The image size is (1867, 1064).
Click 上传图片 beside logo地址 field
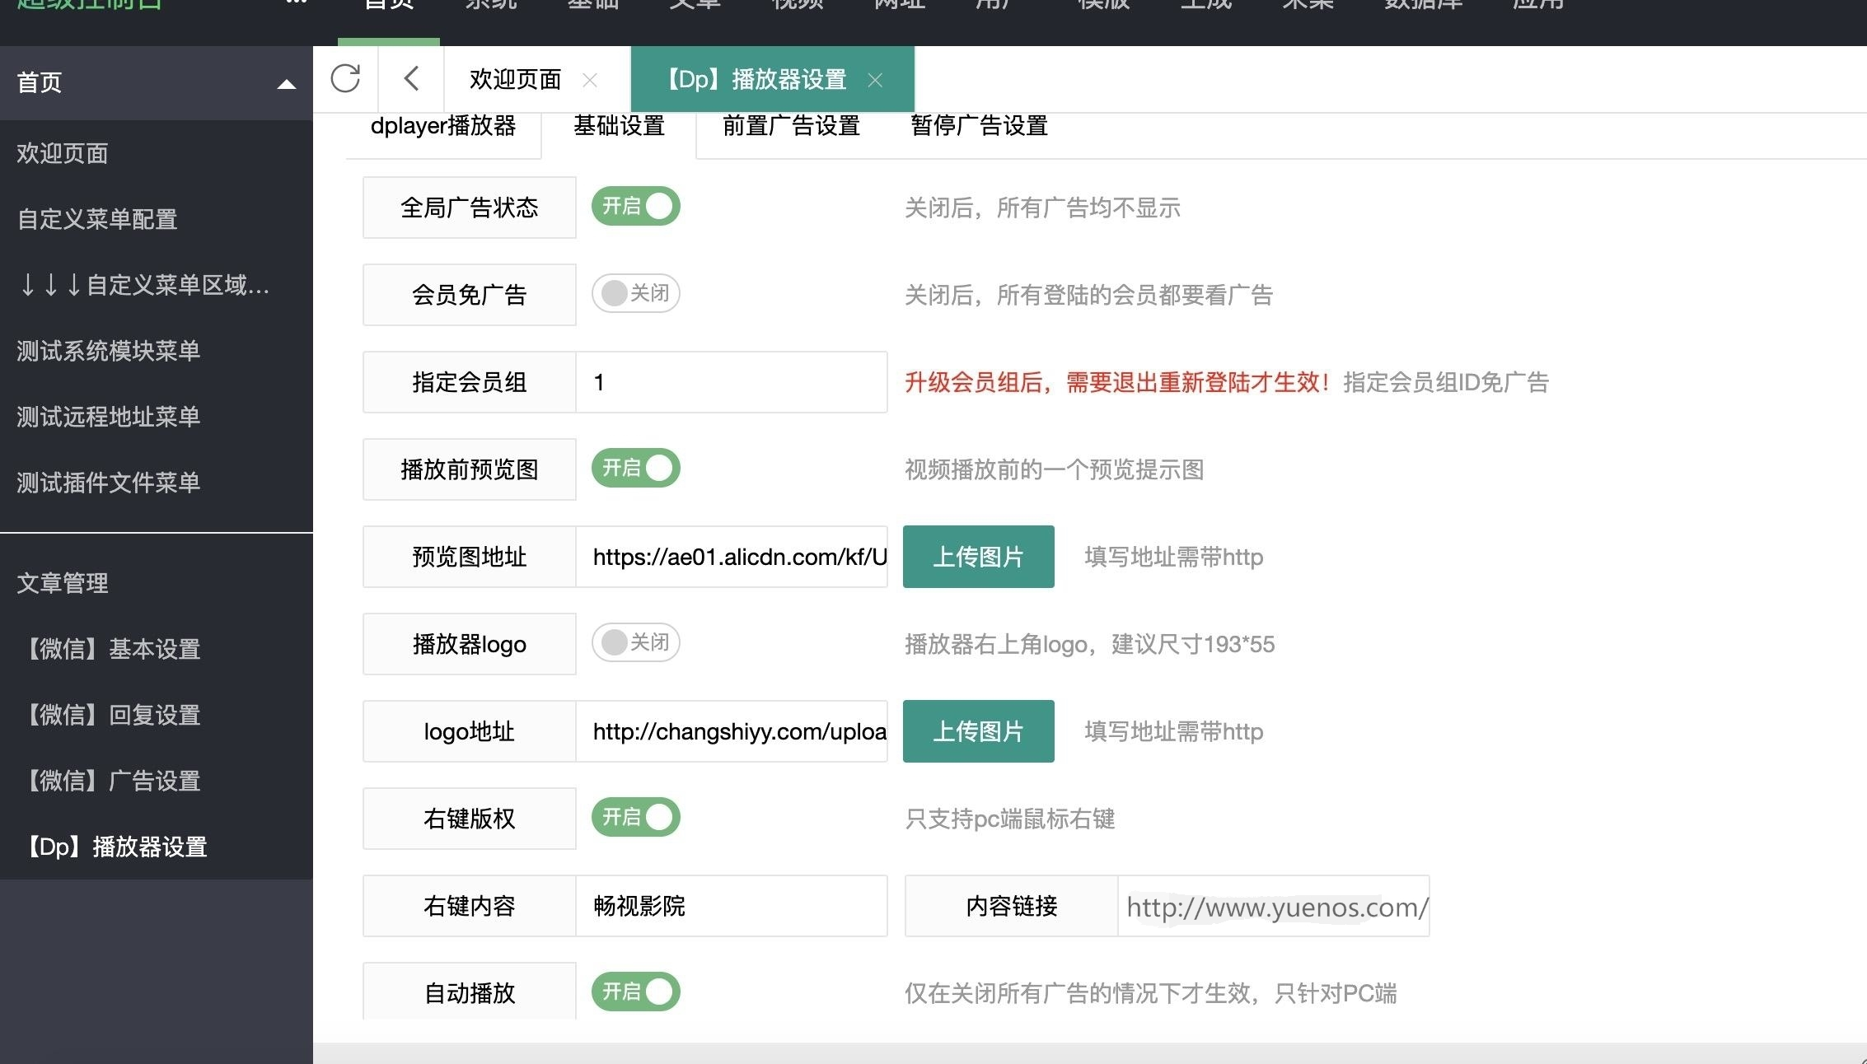coord(978,731)
